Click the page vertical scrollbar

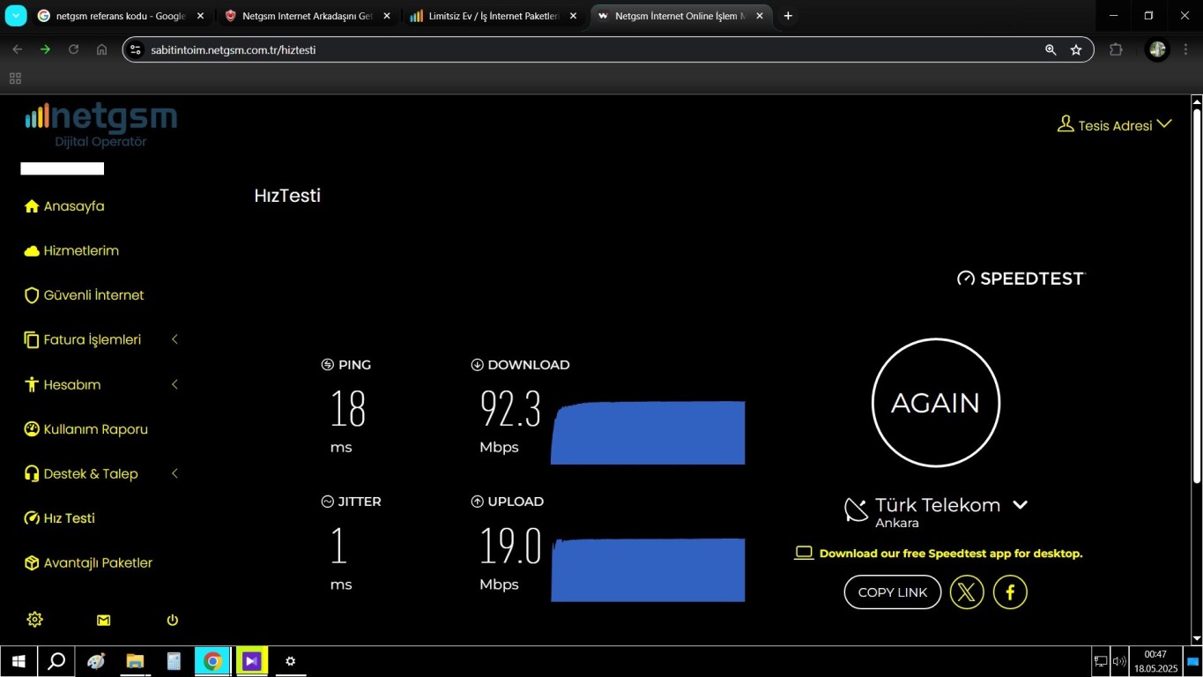tap(1197, 294)
